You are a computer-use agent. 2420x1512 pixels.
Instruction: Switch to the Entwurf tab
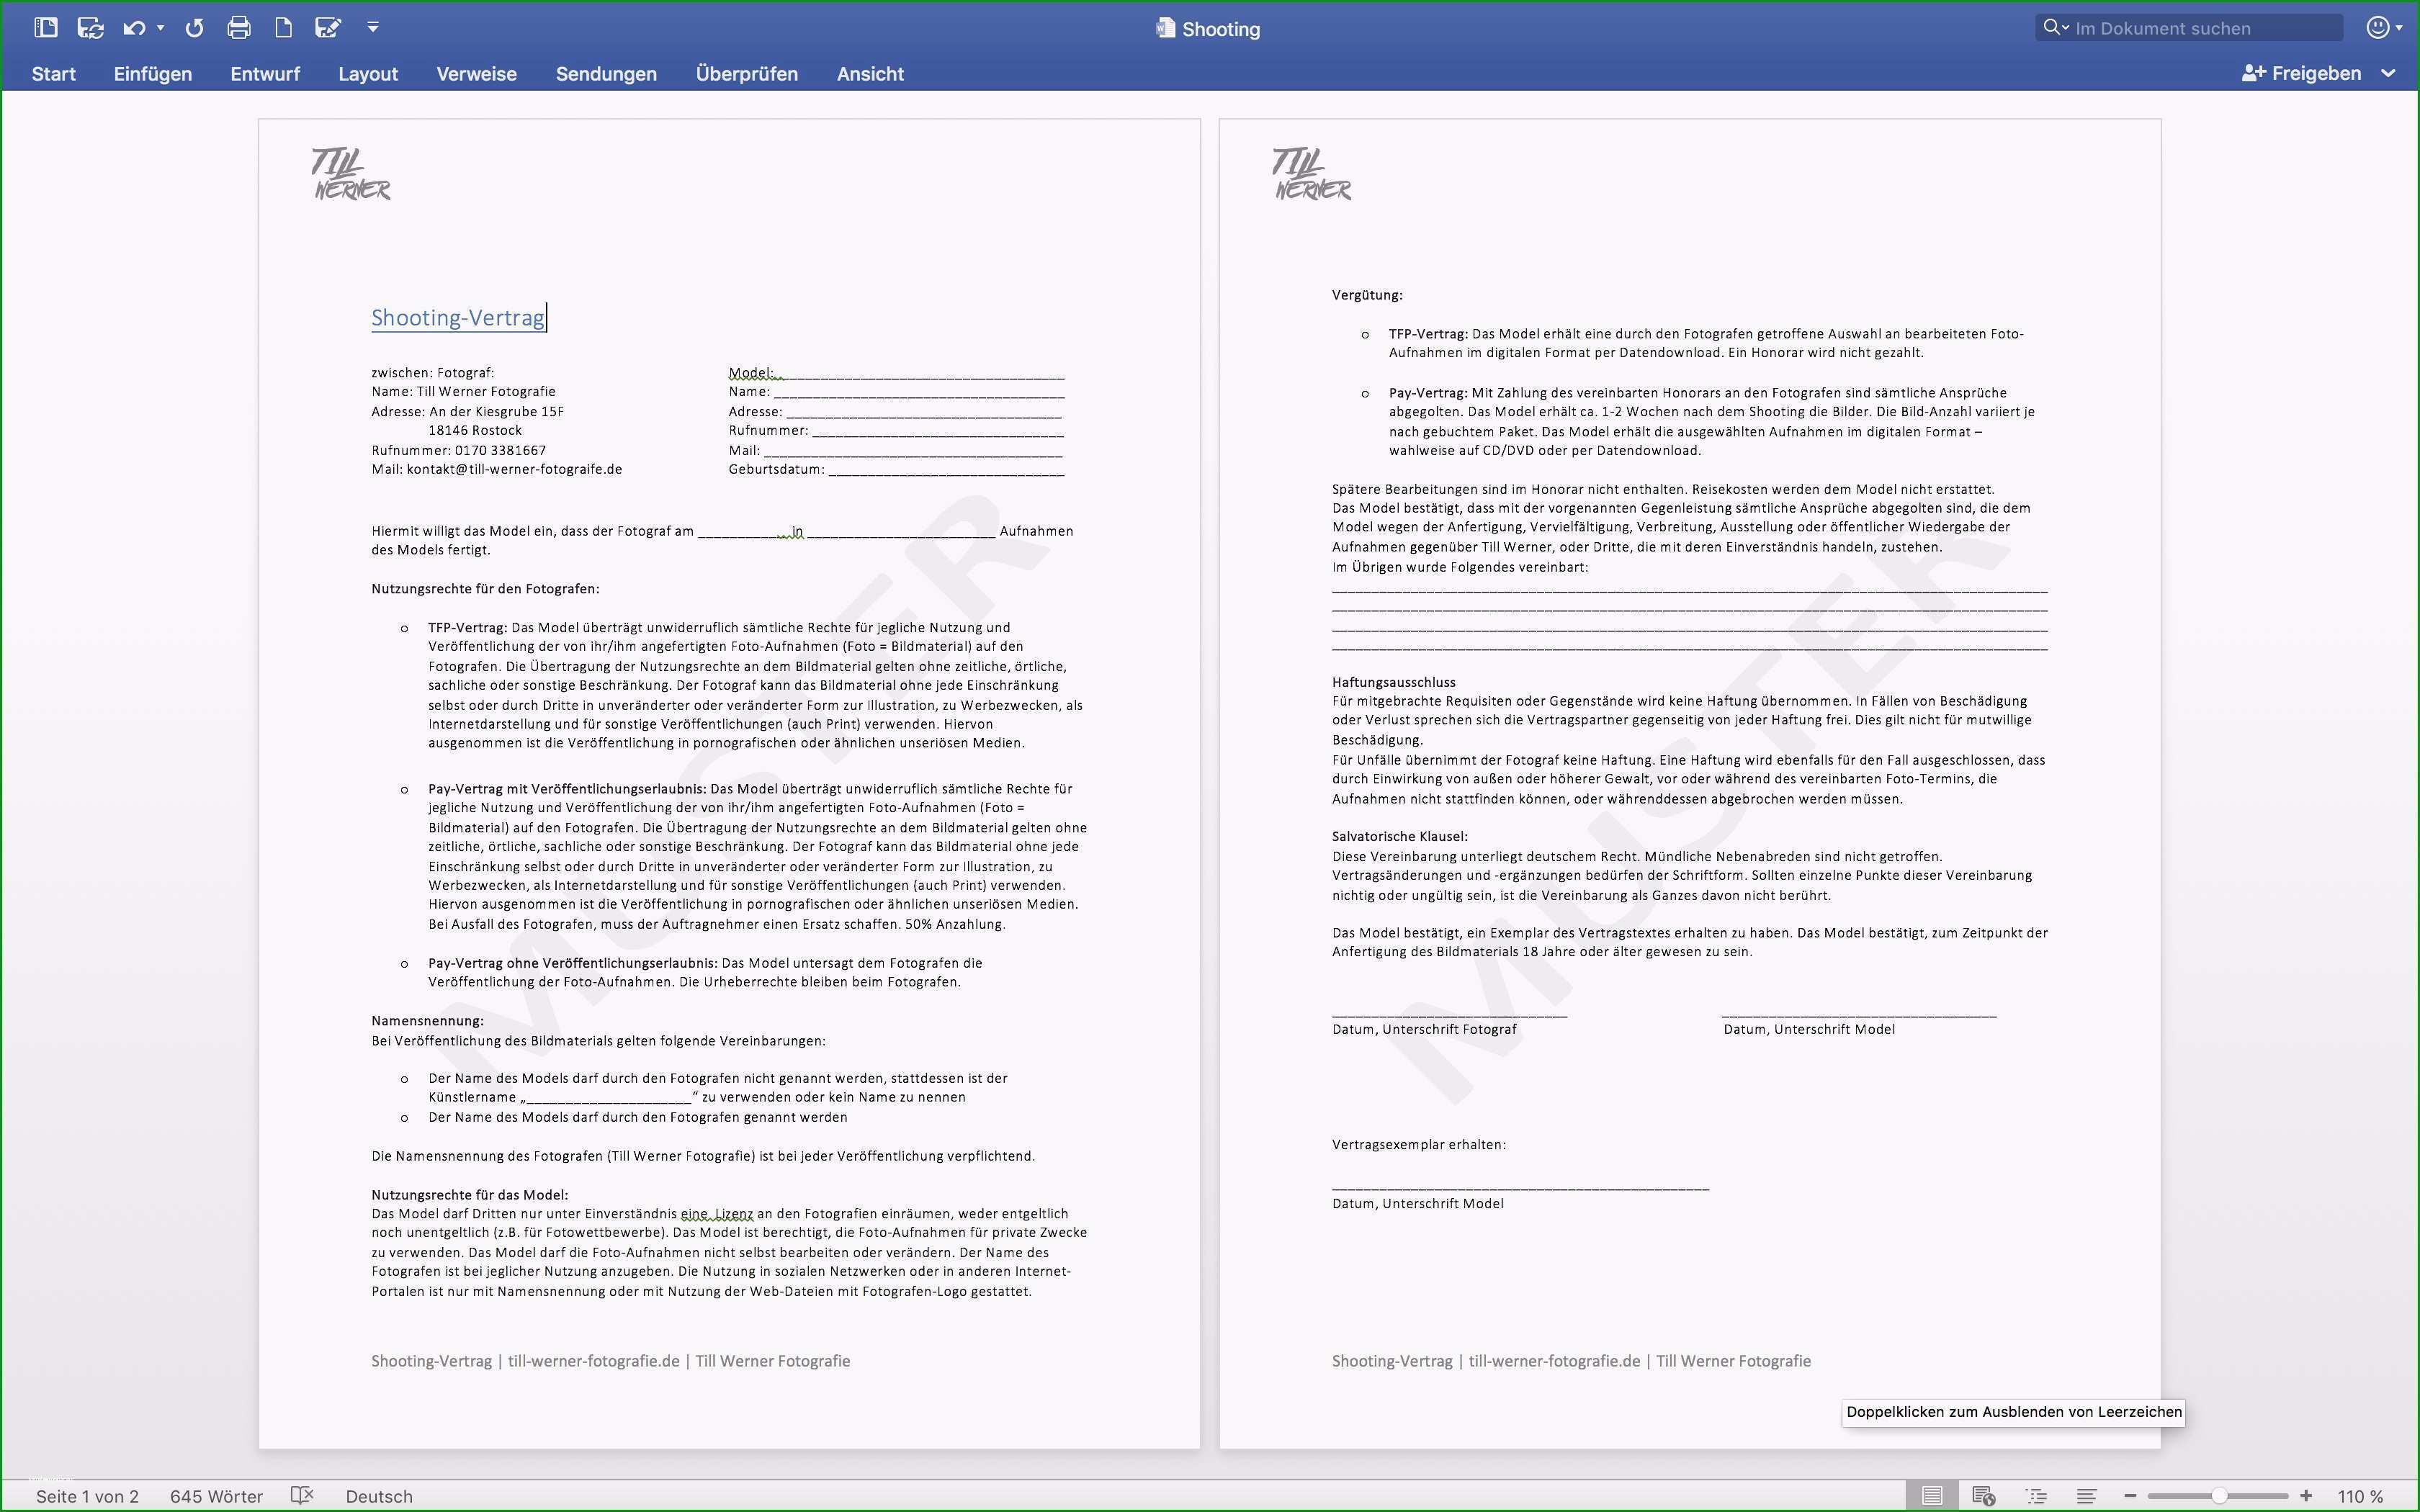[265, 74]
